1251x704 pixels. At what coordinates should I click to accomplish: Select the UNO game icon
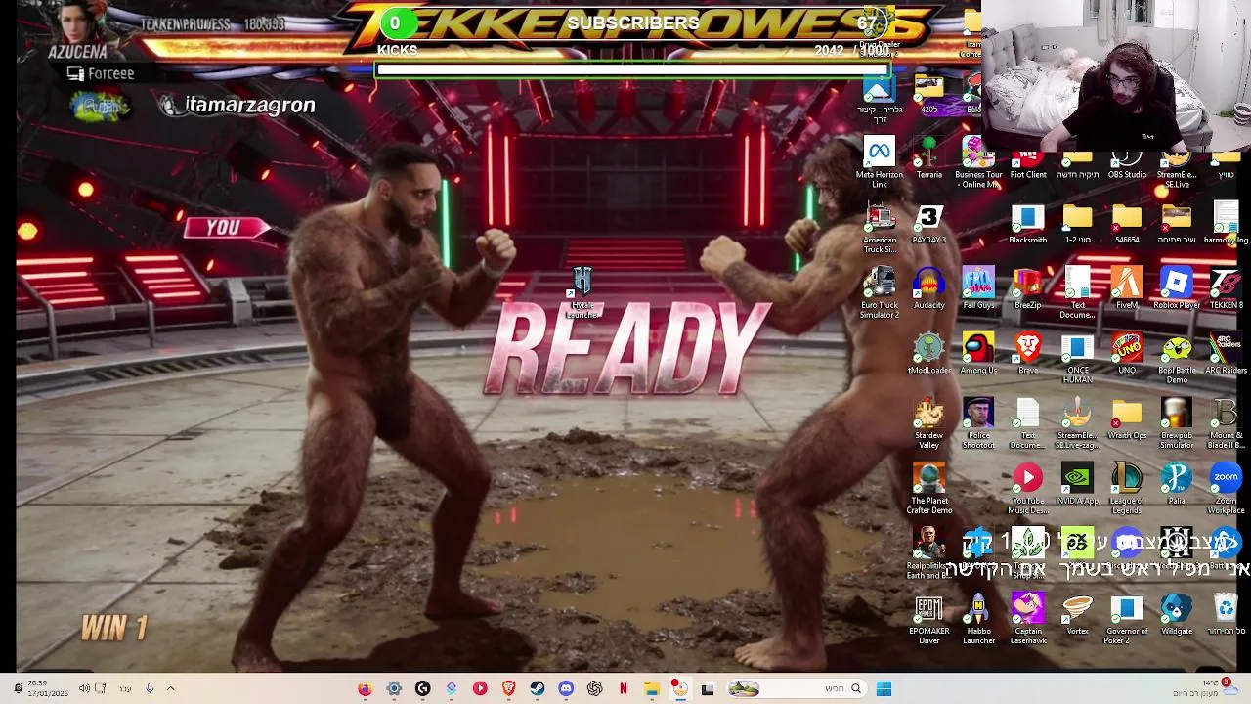pyautogui.click(x=1127, y=354)
